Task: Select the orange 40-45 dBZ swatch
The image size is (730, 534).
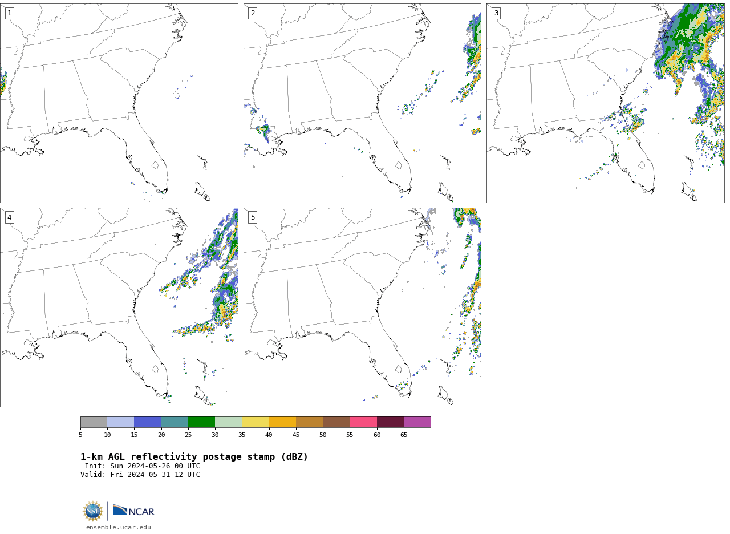Action: (x=282, y=422)
